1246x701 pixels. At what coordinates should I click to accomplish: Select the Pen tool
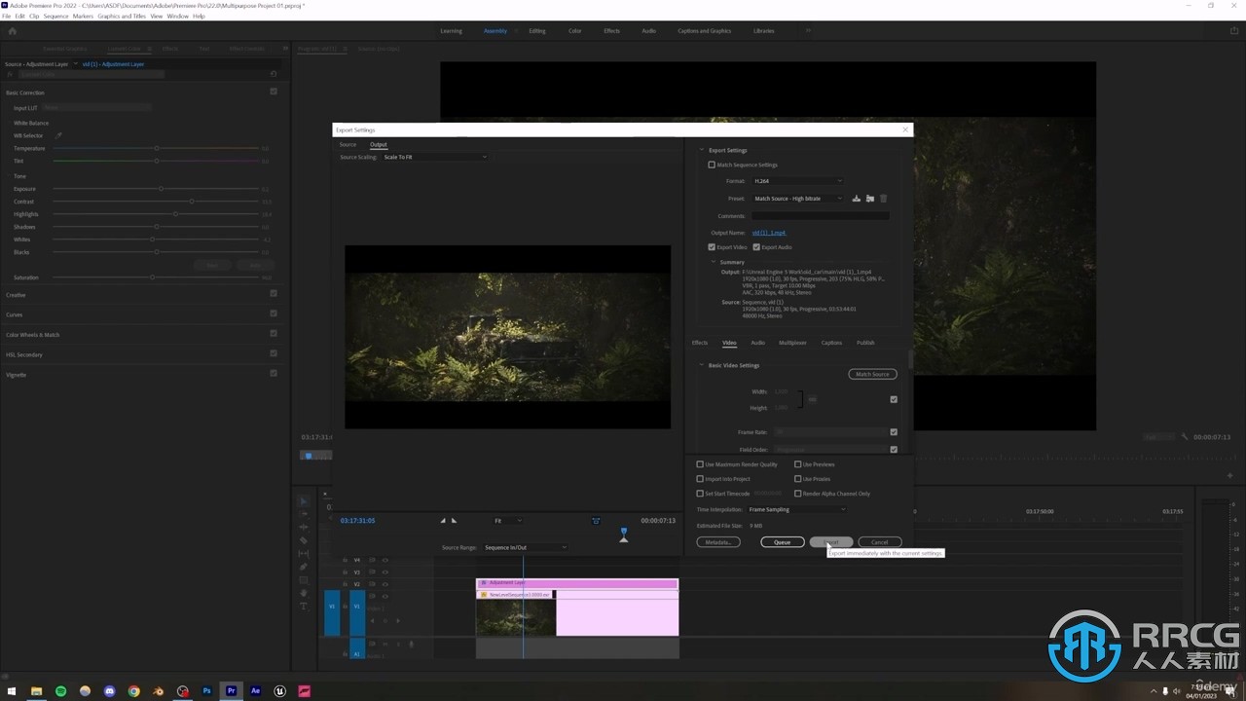coord(303,567)
